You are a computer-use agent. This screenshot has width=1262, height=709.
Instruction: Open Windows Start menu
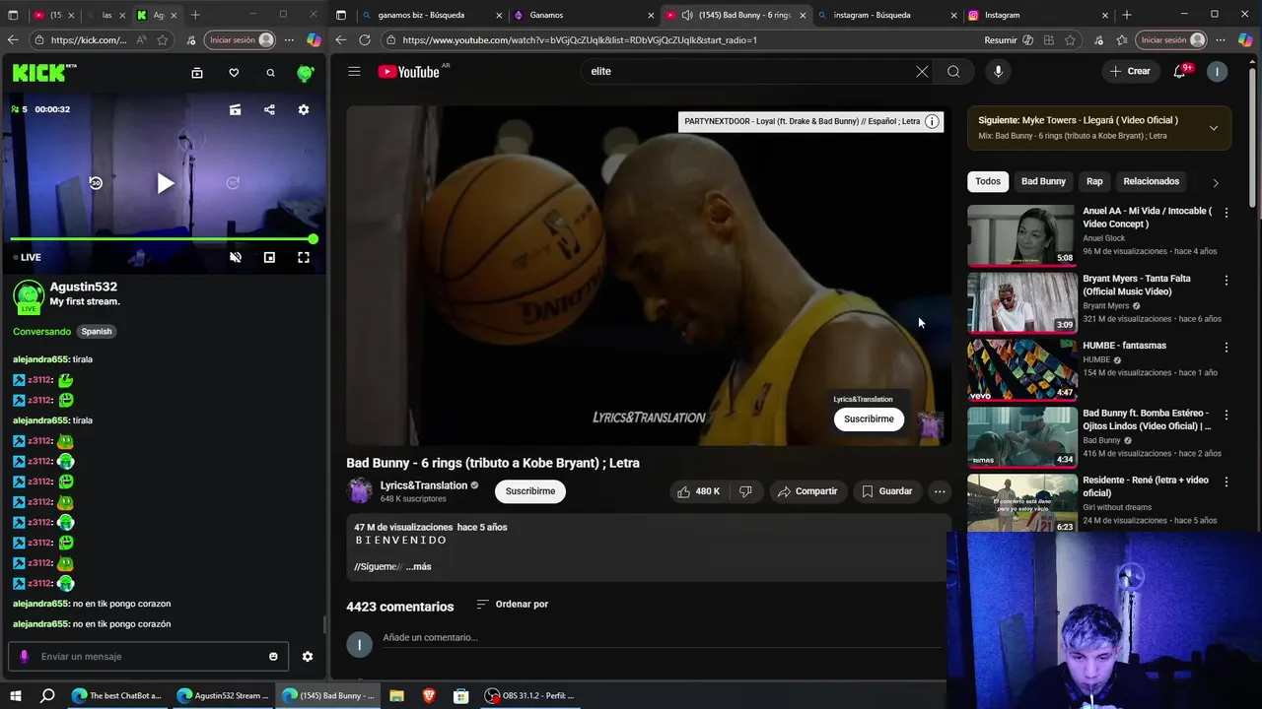(16, 695)
